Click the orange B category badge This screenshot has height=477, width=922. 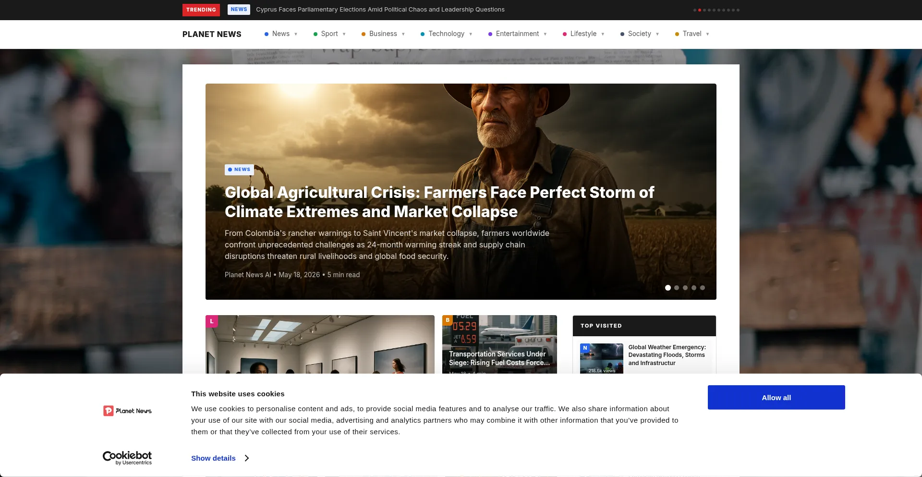pos(448,320)
